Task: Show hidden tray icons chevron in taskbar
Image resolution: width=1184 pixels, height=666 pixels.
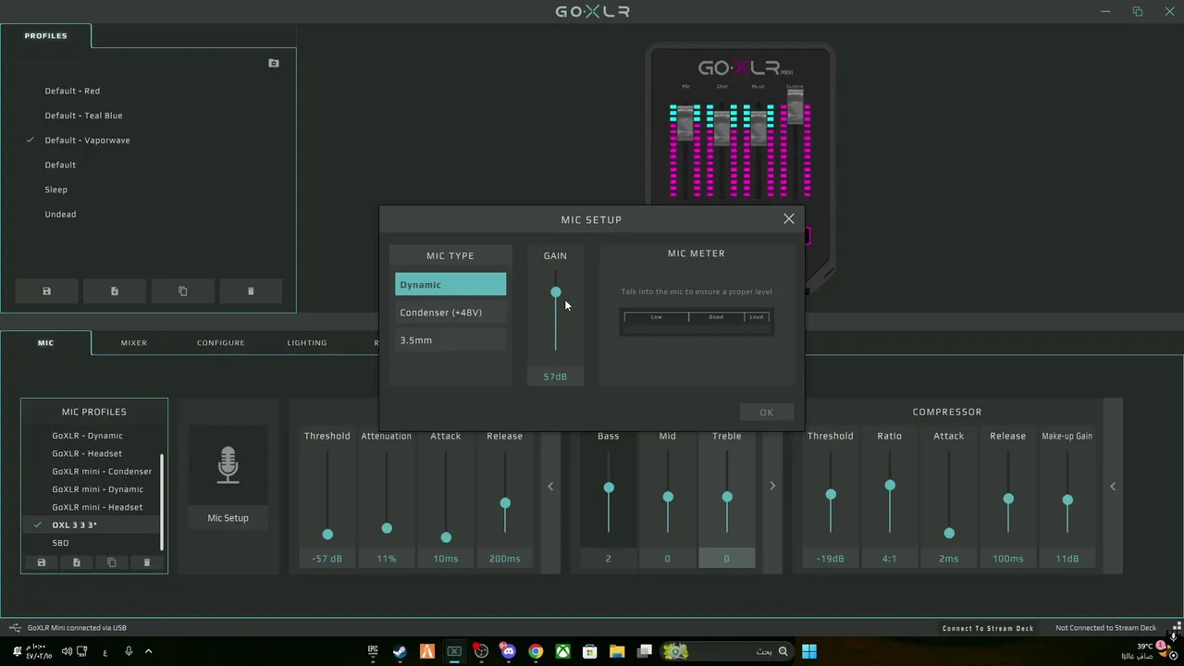Action: click(x=148, y=651)
